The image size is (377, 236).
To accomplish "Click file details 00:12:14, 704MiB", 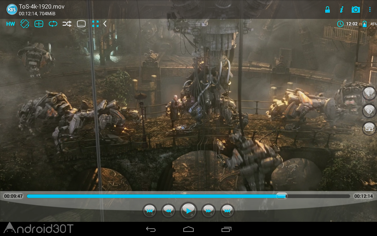I will pos(37,14).
